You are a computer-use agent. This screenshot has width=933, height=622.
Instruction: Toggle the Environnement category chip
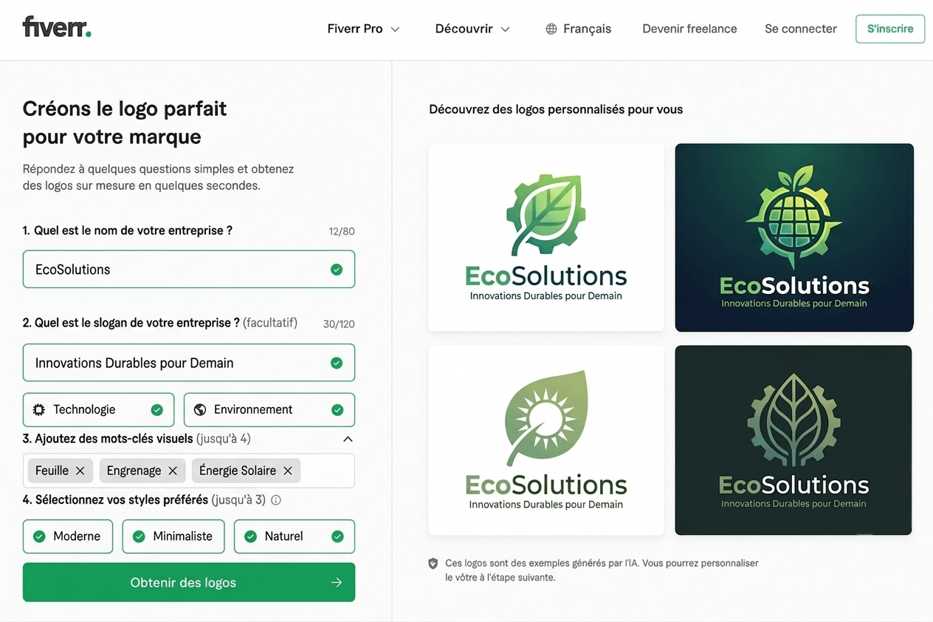(269, 409)
